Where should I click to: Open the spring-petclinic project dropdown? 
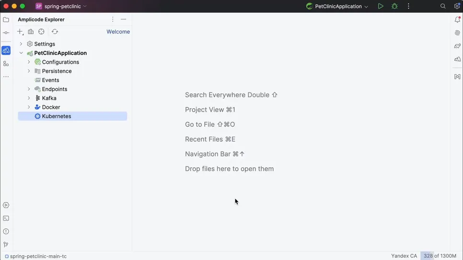point(61,6)
